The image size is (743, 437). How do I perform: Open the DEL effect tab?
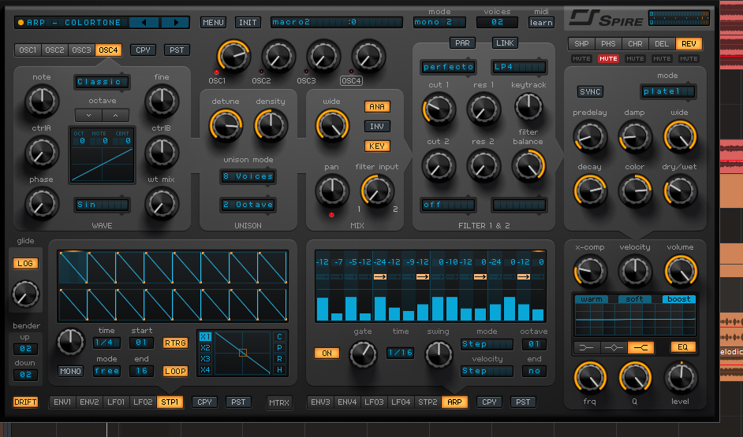click(662, 43)
